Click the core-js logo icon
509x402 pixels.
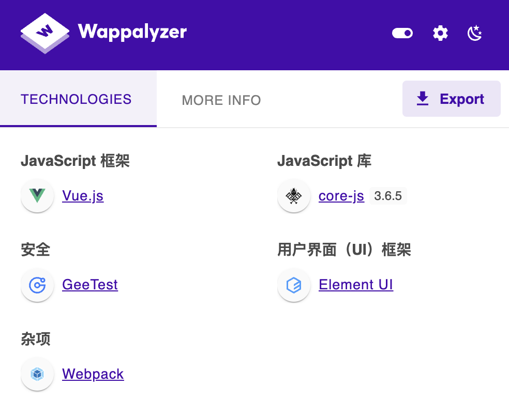point(294,196)
